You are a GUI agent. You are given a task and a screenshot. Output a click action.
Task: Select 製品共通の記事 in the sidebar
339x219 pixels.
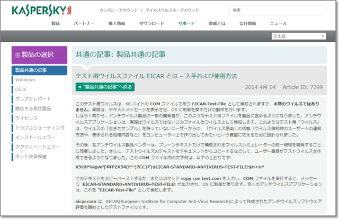coord(31,70)
